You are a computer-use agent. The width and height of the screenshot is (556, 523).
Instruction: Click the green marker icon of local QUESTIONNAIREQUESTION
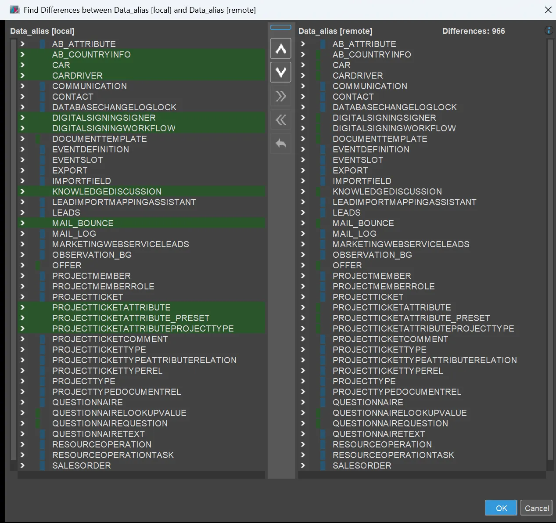click(x=38, y=423)
